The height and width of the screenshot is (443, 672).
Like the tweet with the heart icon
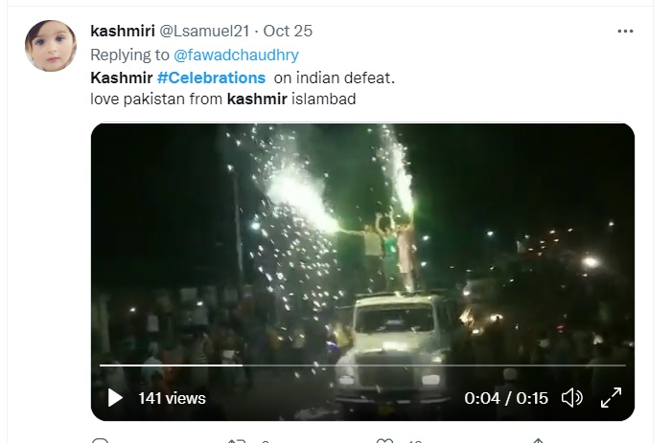382,440
